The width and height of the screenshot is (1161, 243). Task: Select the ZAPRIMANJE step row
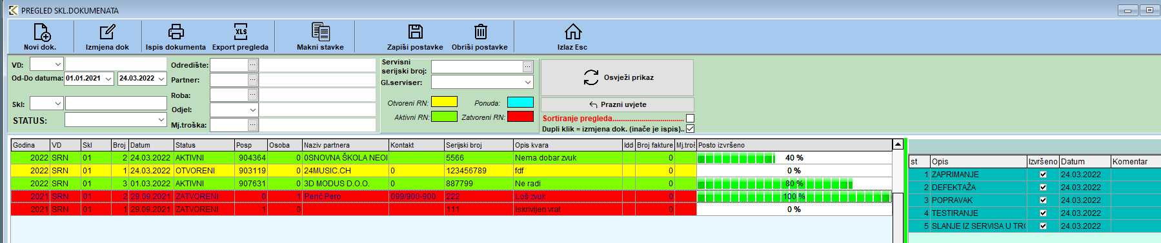tap(1035, 175)
